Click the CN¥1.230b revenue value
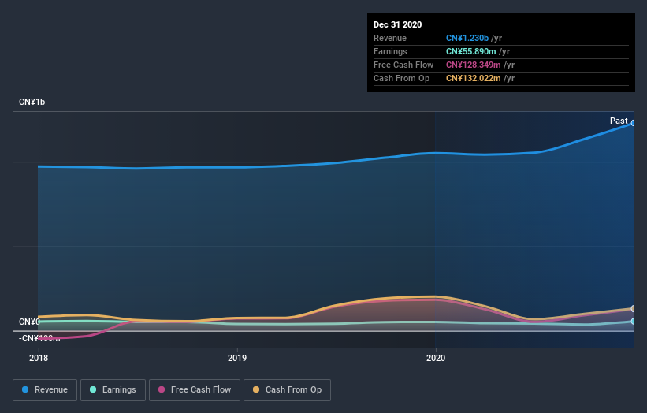The width and height of the screenshot is (647, 413). click(467, 38)
